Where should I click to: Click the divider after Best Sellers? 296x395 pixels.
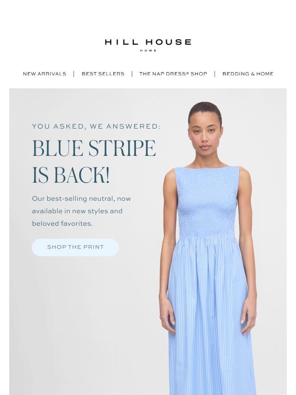(132, 74)
